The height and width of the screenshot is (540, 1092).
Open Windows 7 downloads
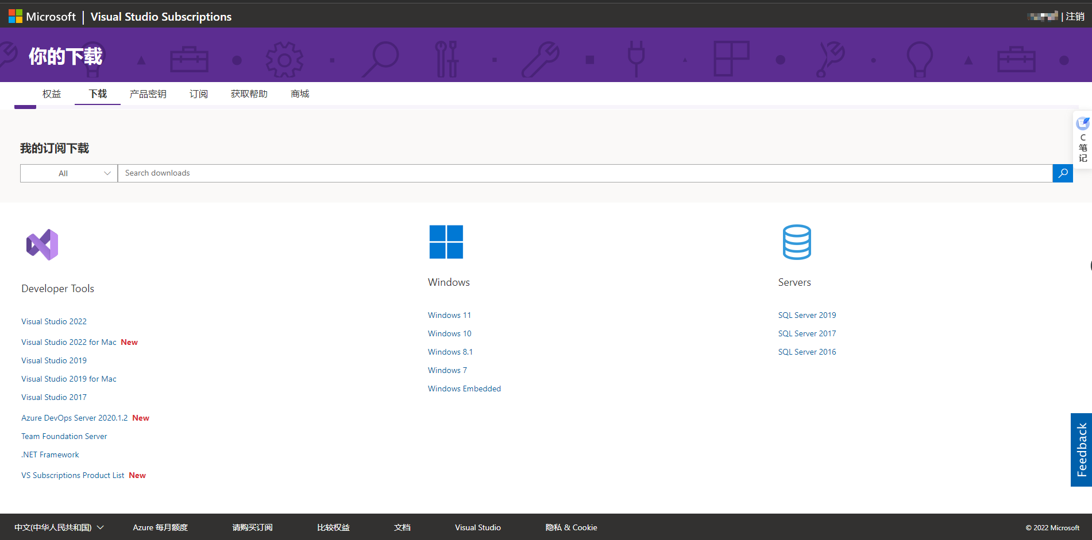tap(447, 370)
